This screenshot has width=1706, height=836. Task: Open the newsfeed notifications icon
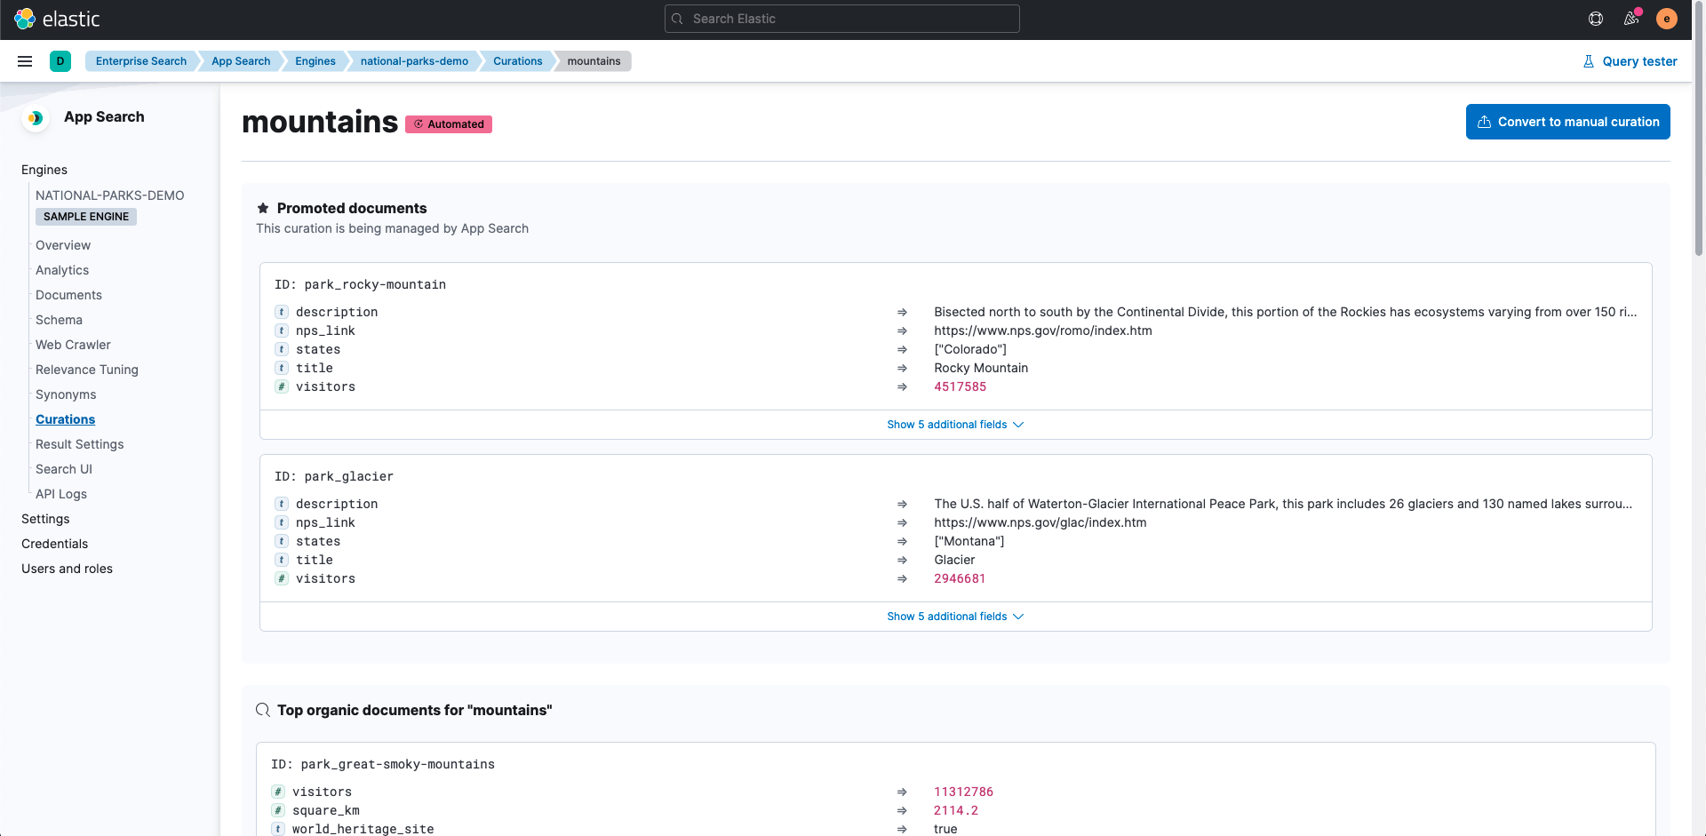(x=1631, y=19)
